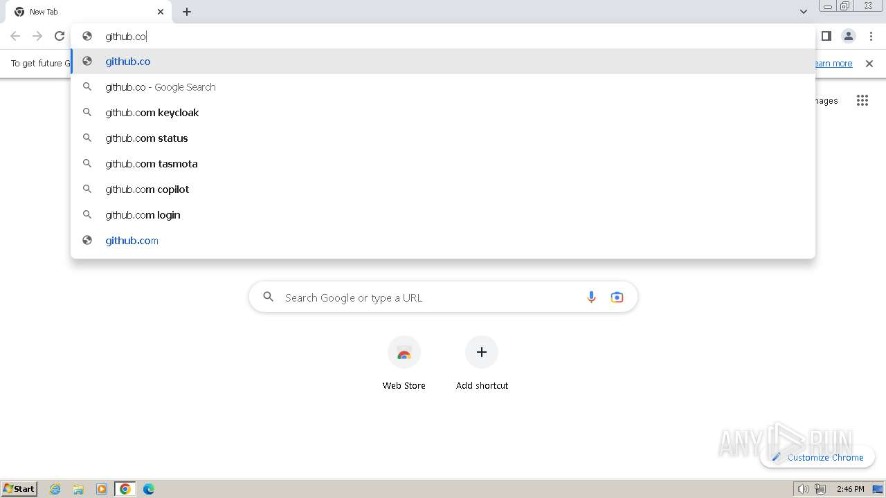Click the voice search microphone icon
Screen dimensions: 886x498
[x=591, y=297]
